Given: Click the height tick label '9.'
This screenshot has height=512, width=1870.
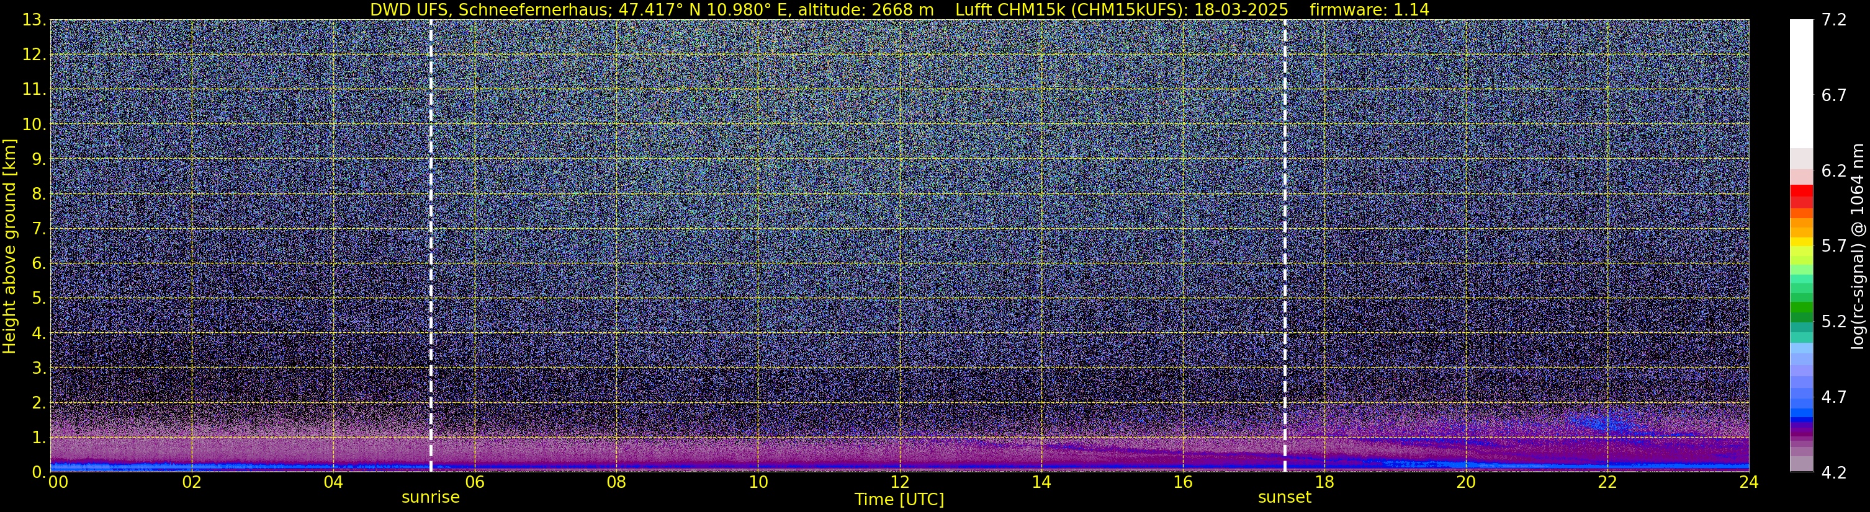Looking at the screenshot, I should [38, 159].
